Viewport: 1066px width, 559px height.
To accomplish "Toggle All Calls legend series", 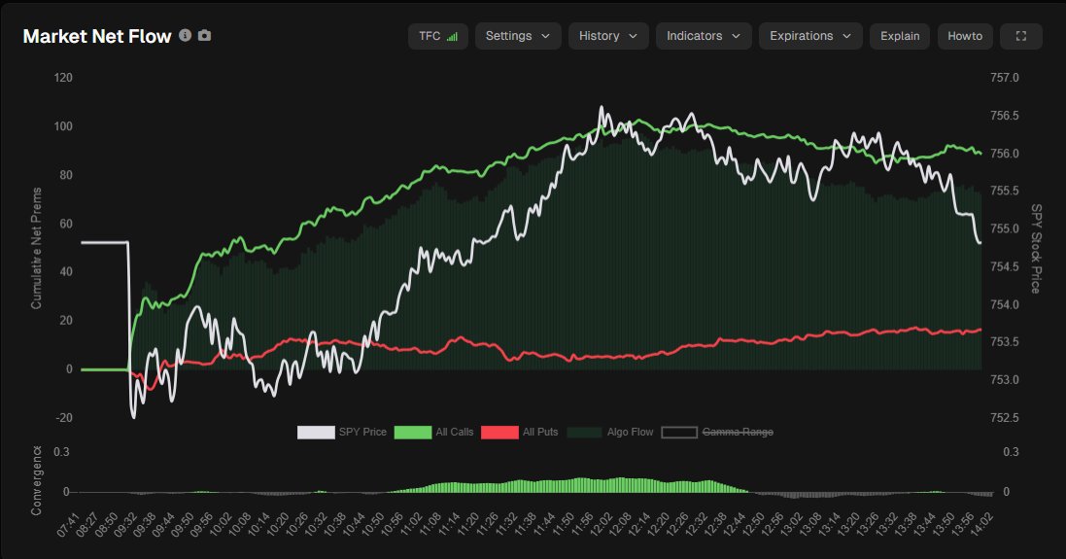I will coord(433,432).
